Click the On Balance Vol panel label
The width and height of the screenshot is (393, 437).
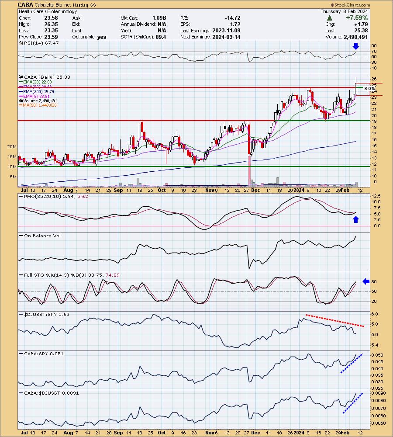[42, 236]
